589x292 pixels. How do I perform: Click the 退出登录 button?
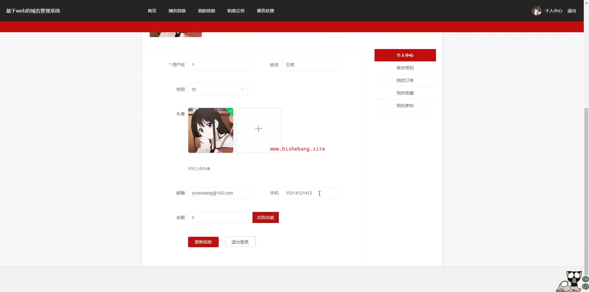(x=240, y=242)
